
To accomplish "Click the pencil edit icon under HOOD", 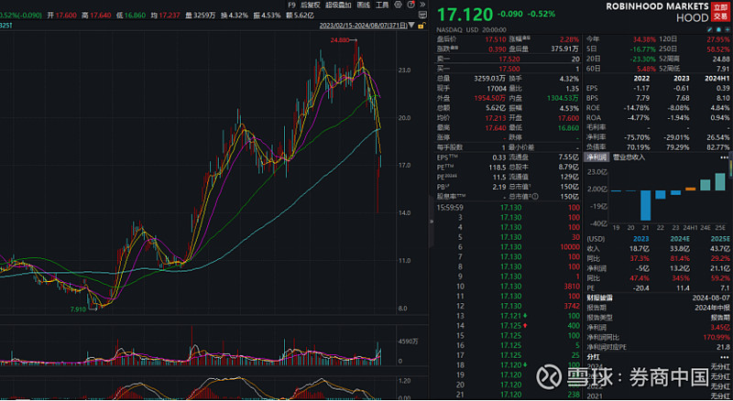I will (x=710, y=29).
